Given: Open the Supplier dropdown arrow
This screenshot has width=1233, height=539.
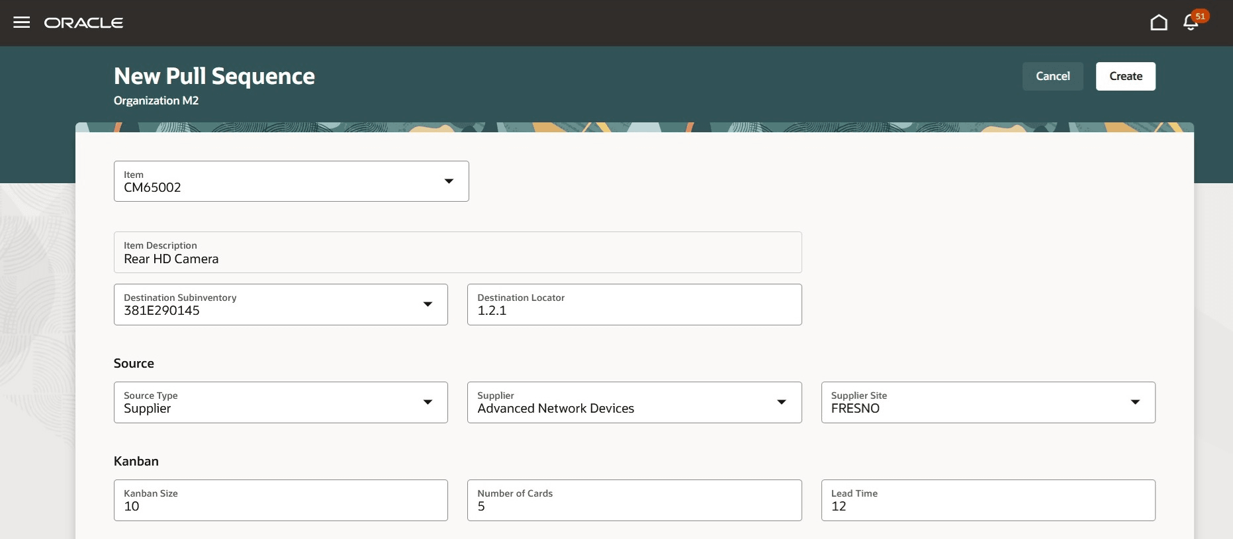Looking at the screenshot, I should (x=782, y=402).
